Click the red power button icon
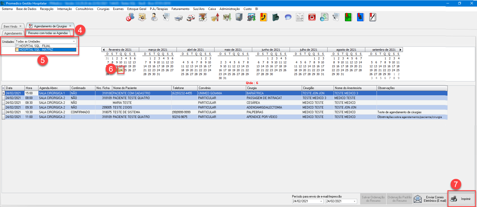This screenshot has height=207, width=477. click(312, 17)
